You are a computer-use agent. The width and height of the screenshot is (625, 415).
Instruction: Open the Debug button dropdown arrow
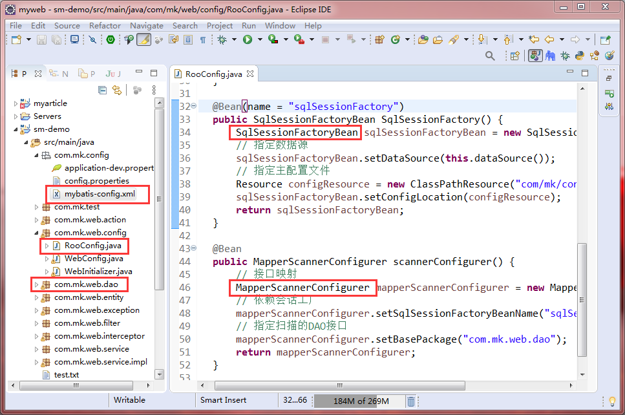234,39
